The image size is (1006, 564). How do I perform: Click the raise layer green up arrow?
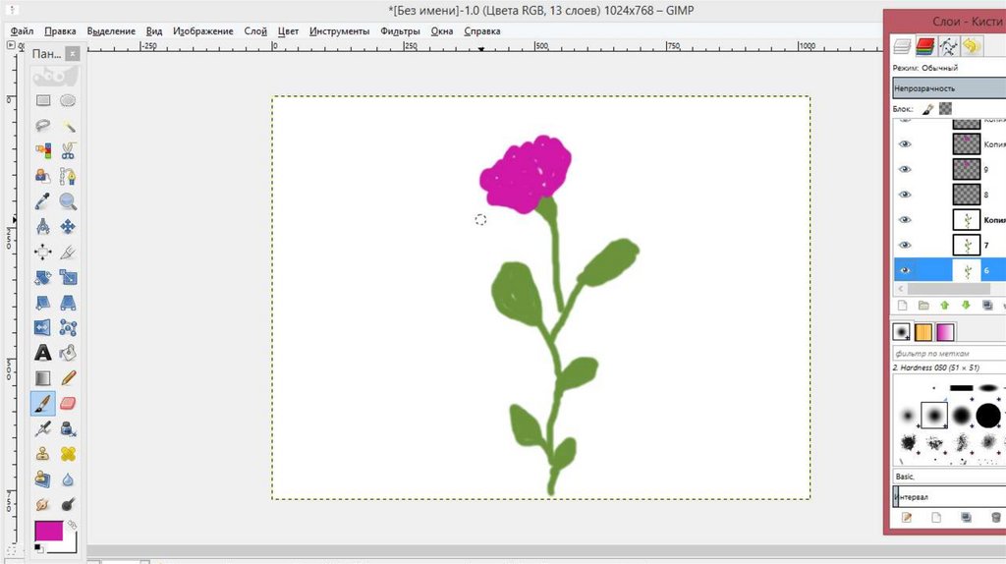coord(944,306)
